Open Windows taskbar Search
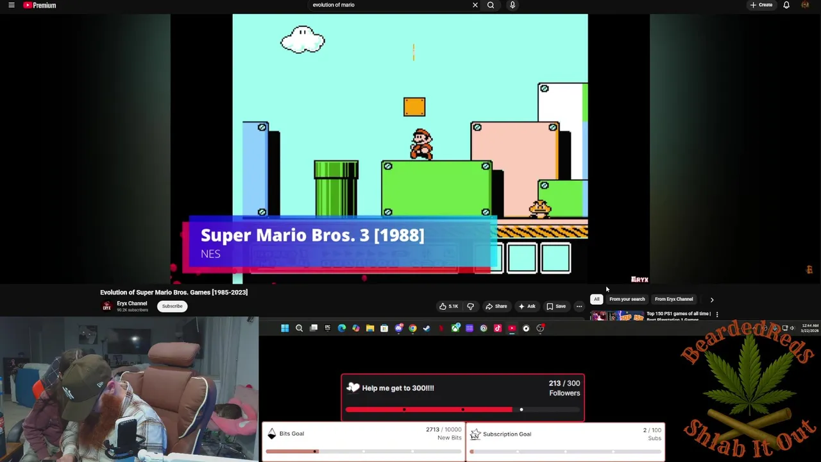Screen dimensions: 821x462 299,329
